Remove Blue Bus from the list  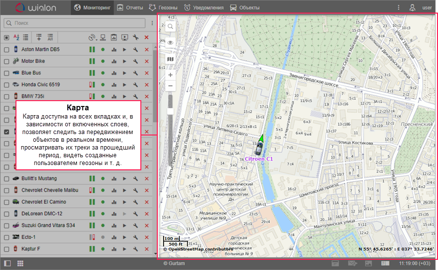(147, 73)
